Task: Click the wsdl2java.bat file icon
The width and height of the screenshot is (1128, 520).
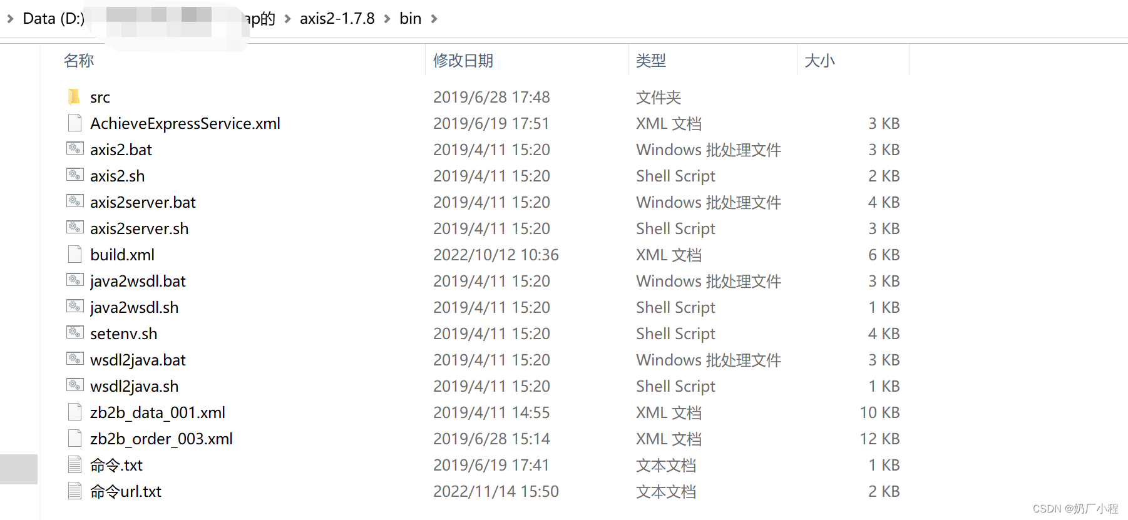Action: (74, 359)
